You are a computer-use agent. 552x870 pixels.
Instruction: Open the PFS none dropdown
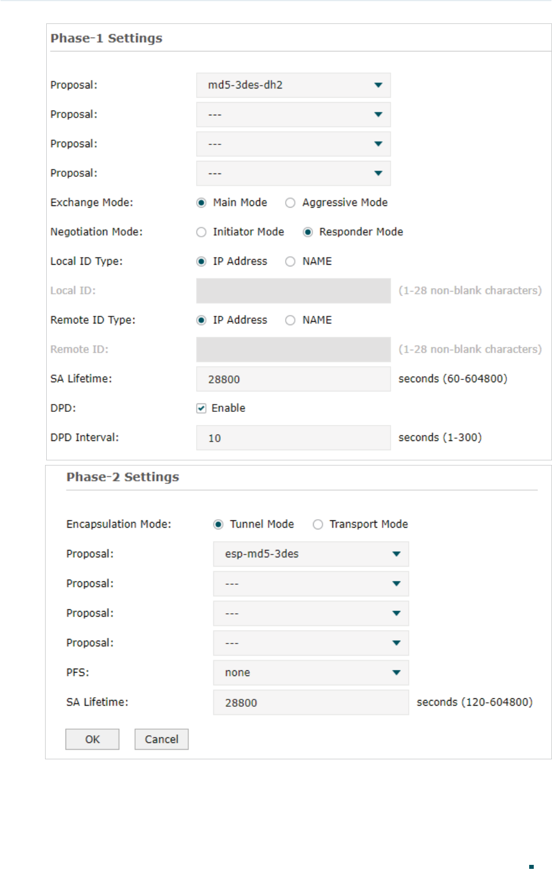(x=311, y=673)
